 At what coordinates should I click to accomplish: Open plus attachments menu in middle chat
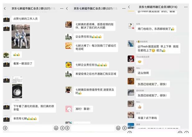click(x=124, y=128)
